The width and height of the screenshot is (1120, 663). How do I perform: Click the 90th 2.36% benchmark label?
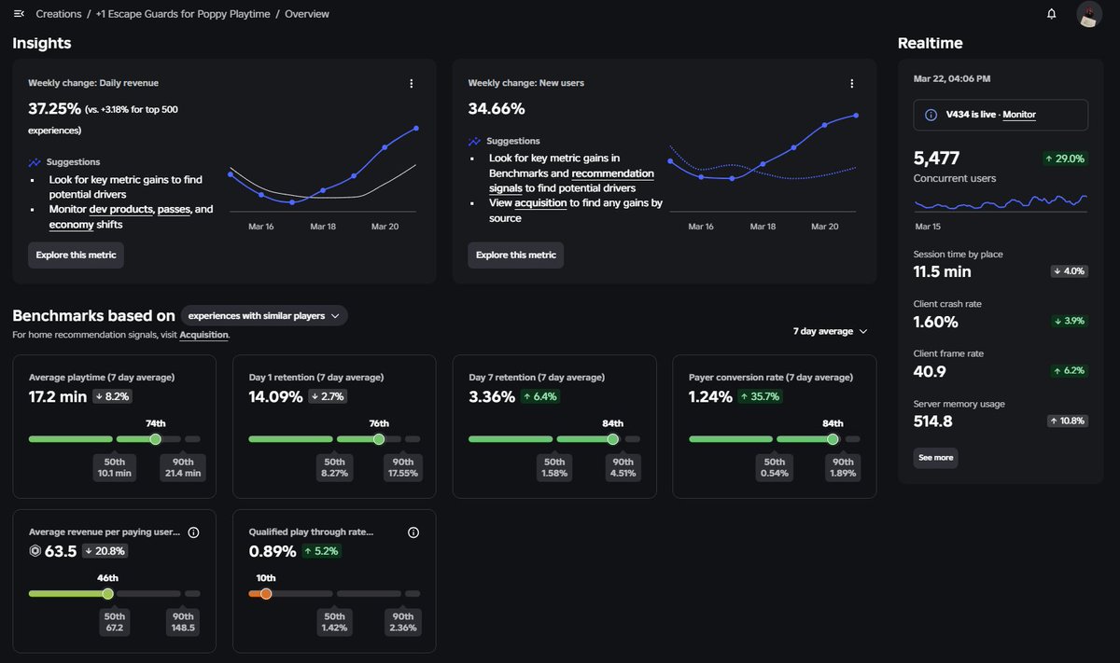[x=402, y=622]
